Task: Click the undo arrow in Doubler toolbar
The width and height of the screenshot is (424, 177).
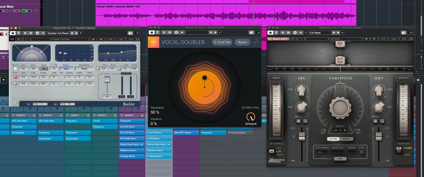Action: pos(19,39)
